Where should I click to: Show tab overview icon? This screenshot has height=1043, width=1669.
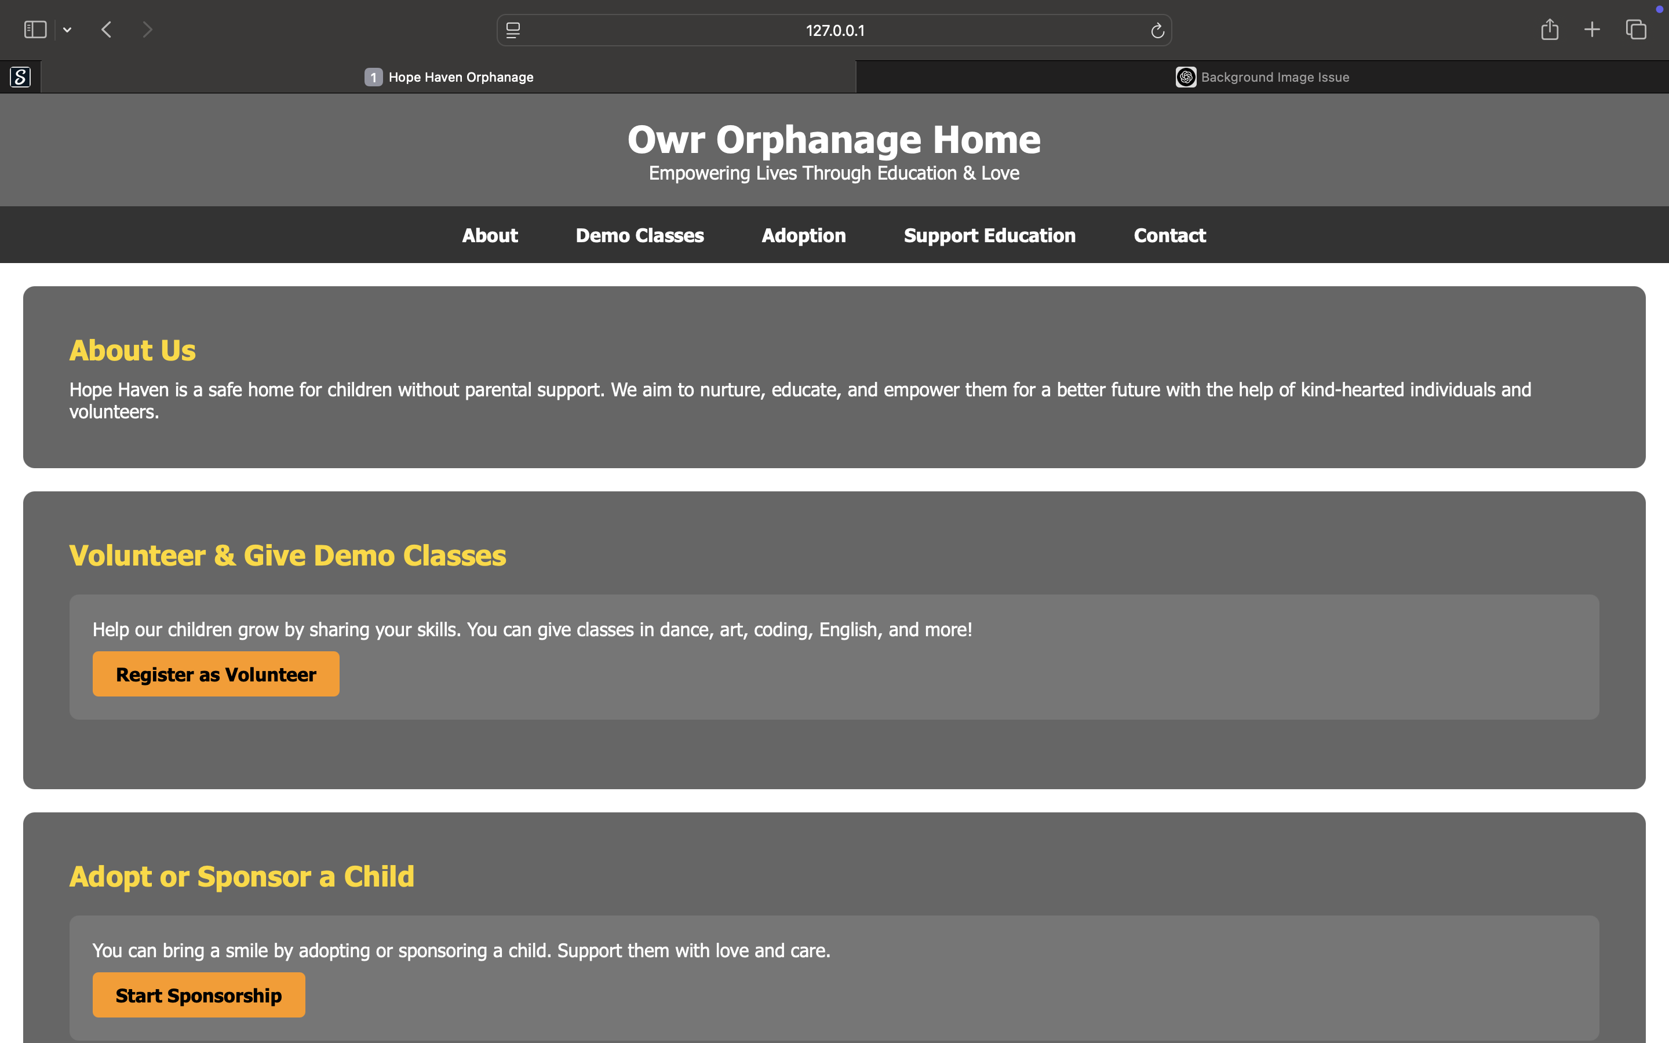tap(1636, 30)
